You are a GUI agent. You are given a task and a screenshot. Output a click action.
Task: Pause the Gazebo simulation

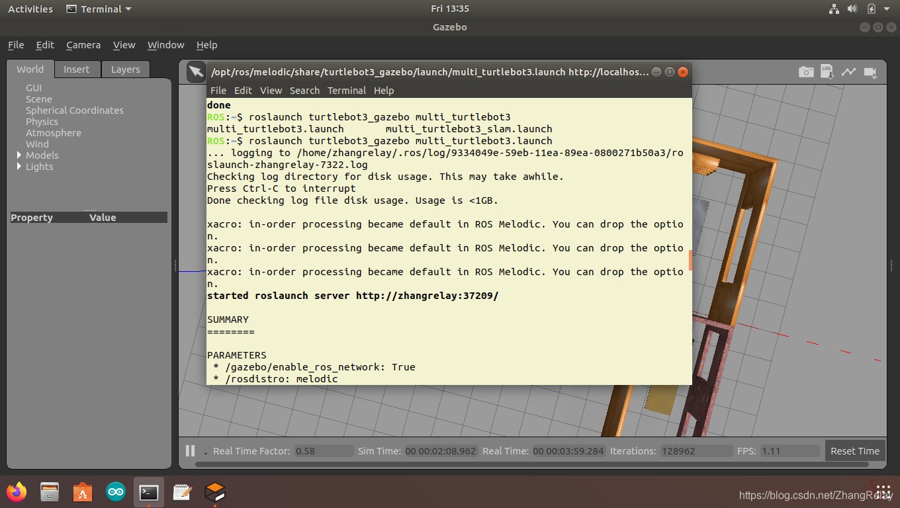pyautogui.click(x=191, y=450)
